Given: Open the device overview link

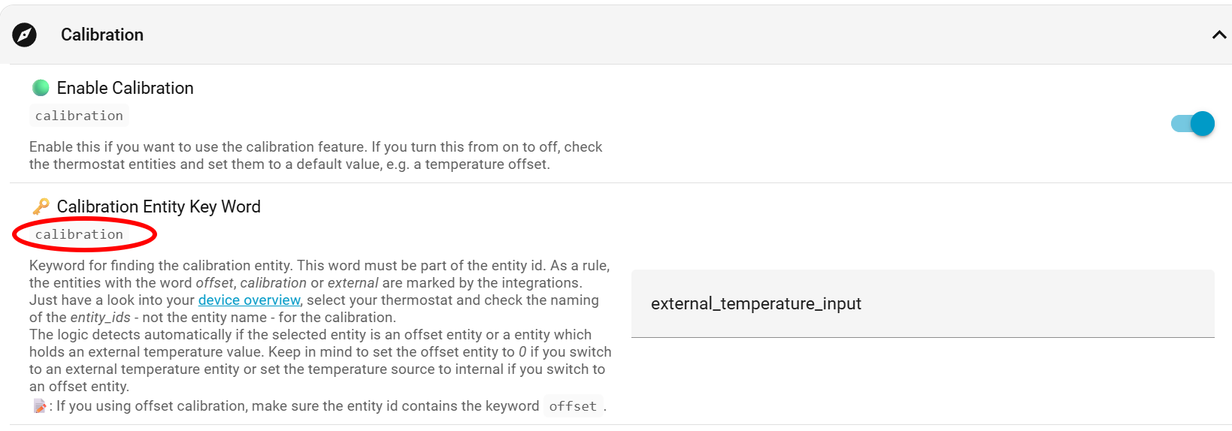Looking at the screenshot, I should (x=249, y=300).
